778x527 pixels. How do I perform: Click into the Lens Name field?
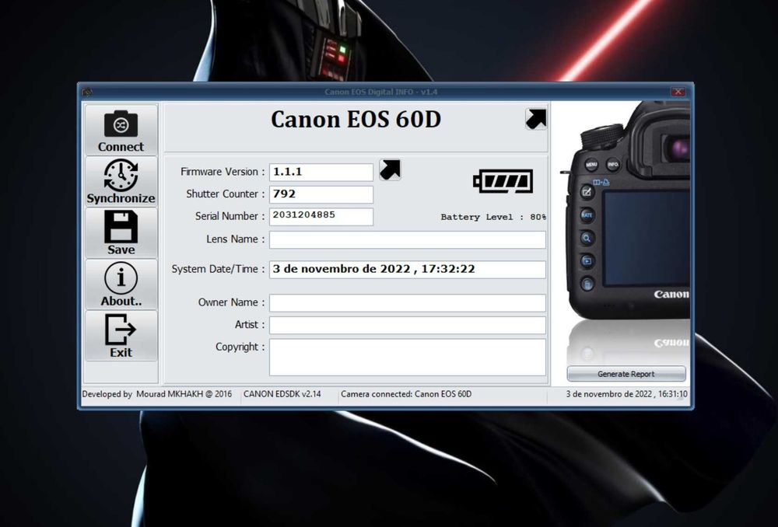point(408,239)
